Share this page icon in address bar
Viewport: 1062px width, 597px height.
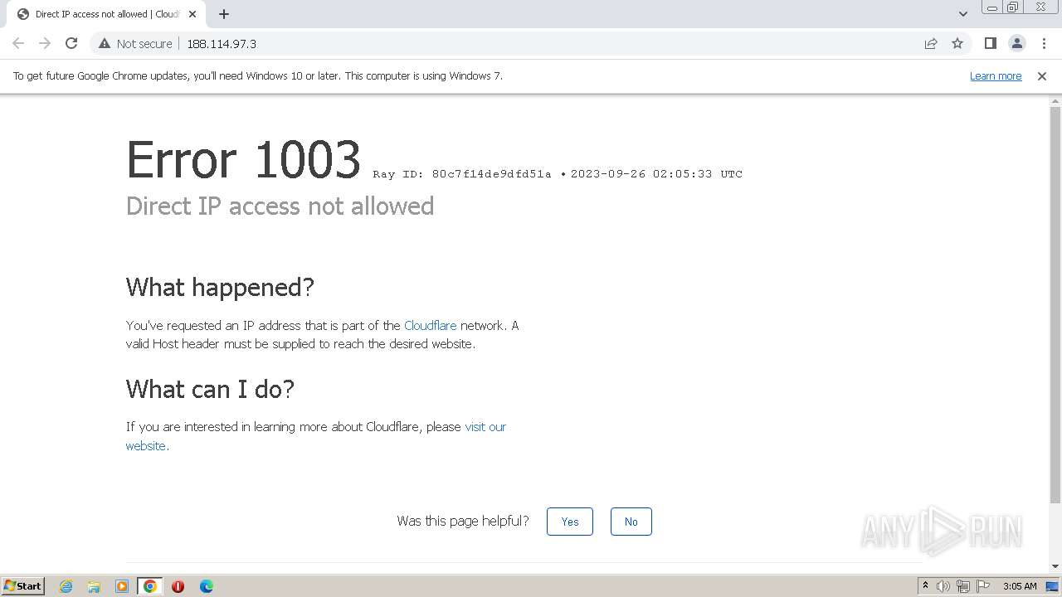pos(931,44)
